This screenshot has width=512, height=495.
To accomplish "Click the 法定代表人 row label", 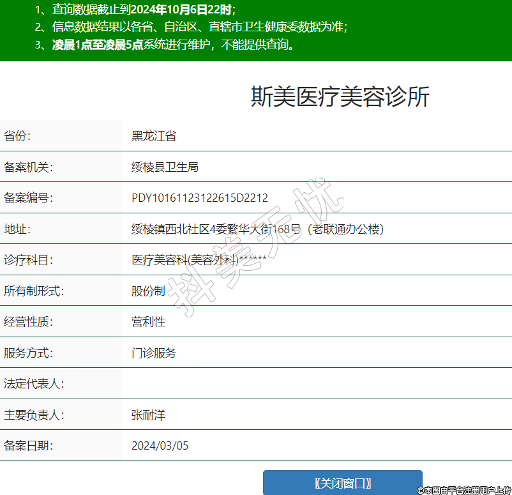I will 33,384.
